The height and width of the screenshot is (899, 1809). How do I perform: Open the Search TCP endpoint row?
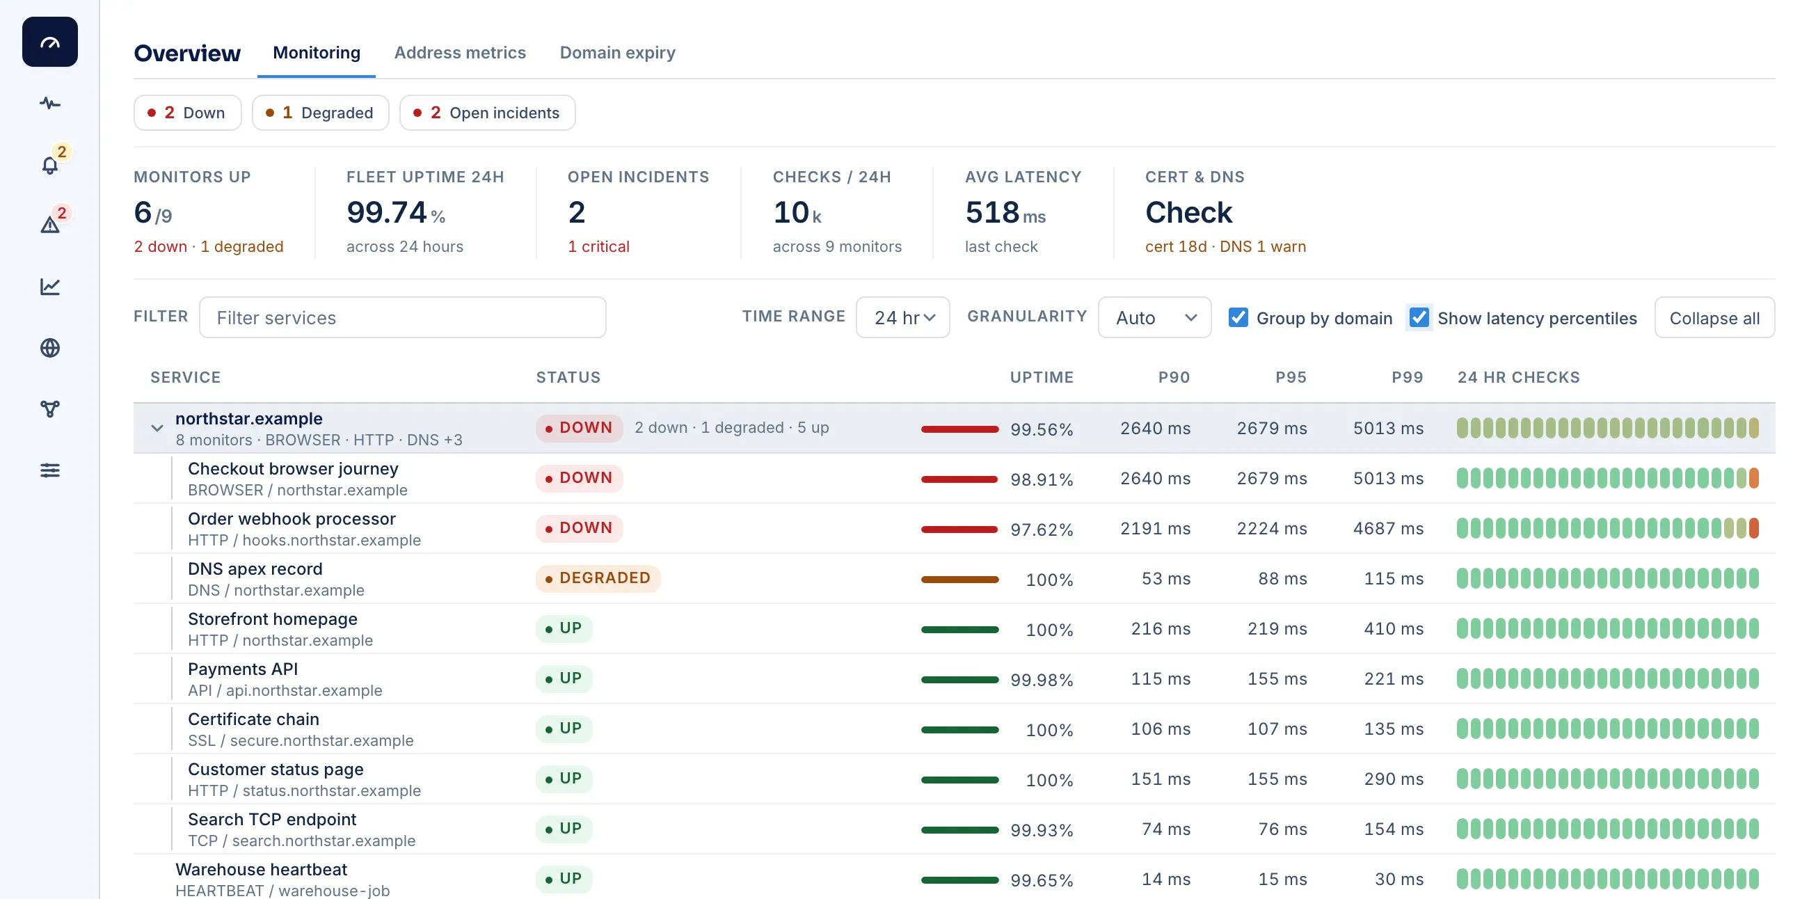tap(955, 829)
